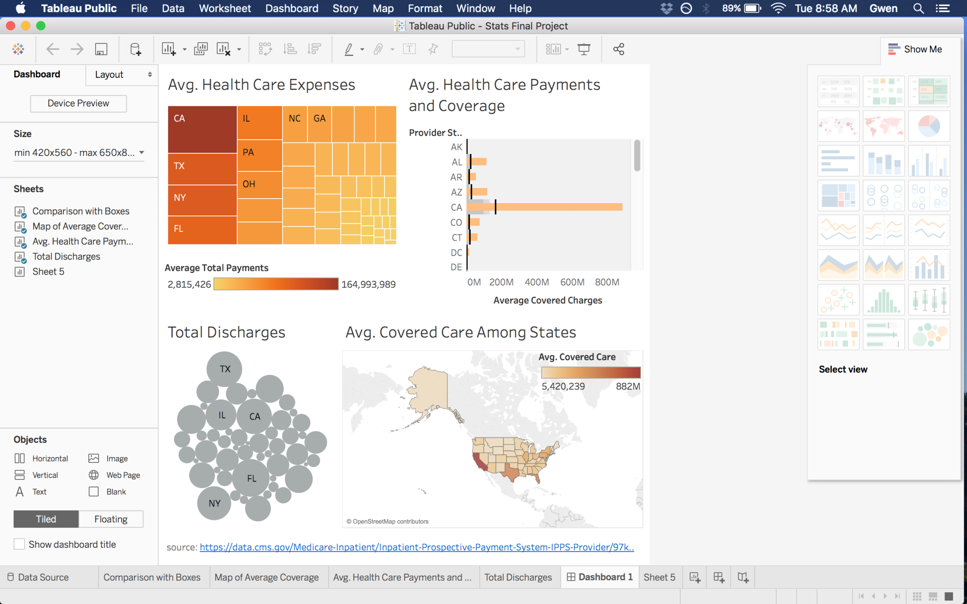The height and width of the screenshot is (604, 967).
Task: Select the treemap option in Show Me
Action: (838, 195)
